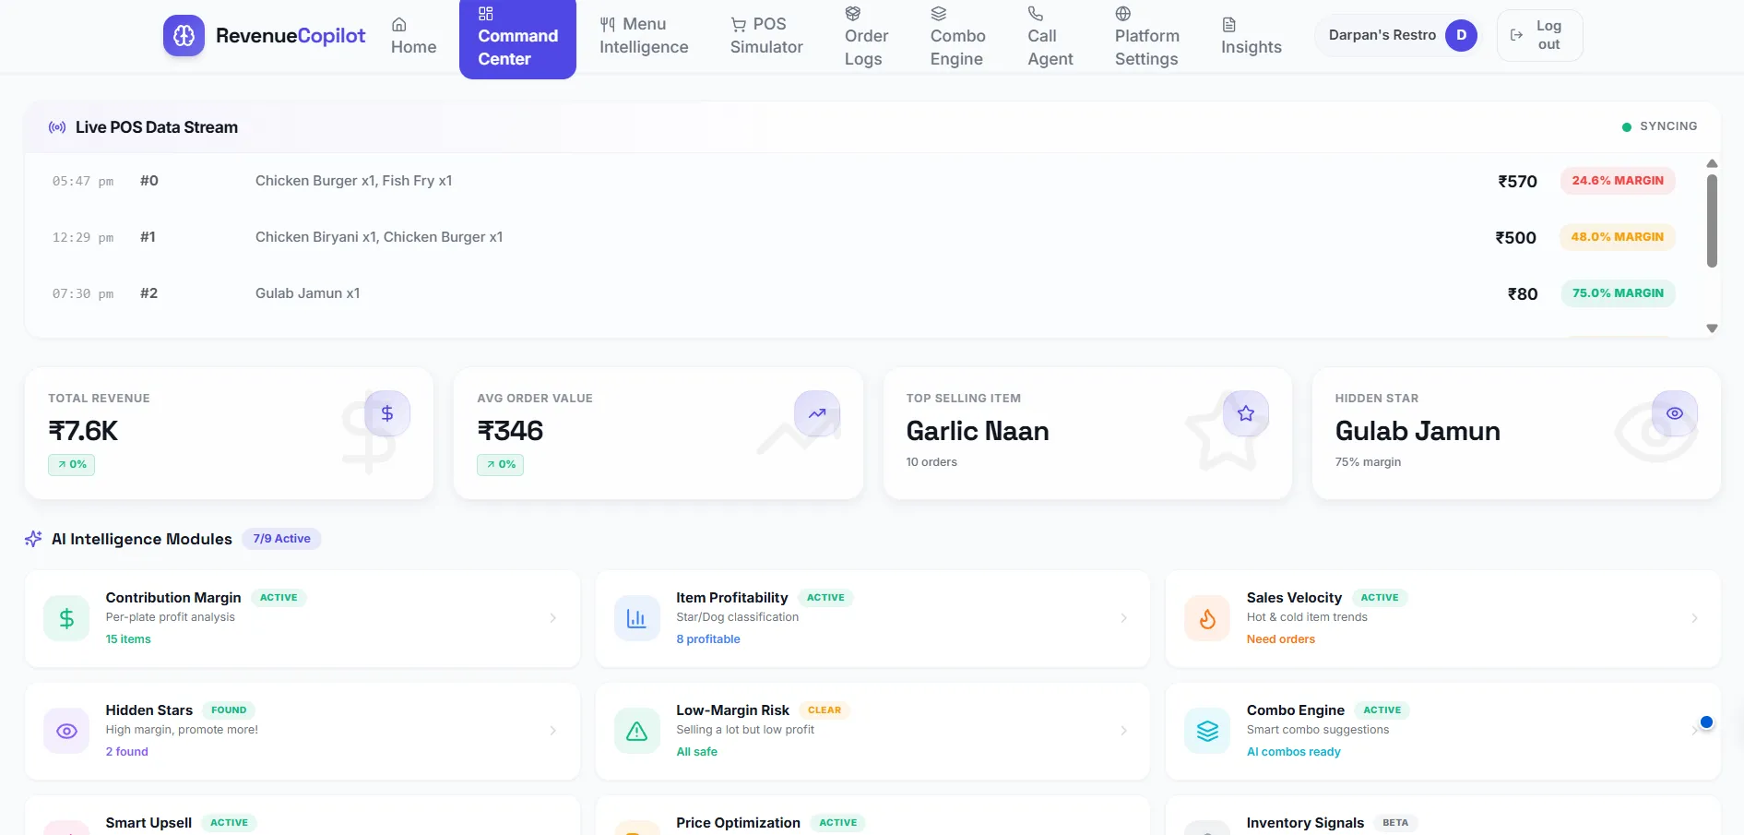Click the 7/9 Active badge
Viewport: 1744px width, 835px height.
[281, 539]
